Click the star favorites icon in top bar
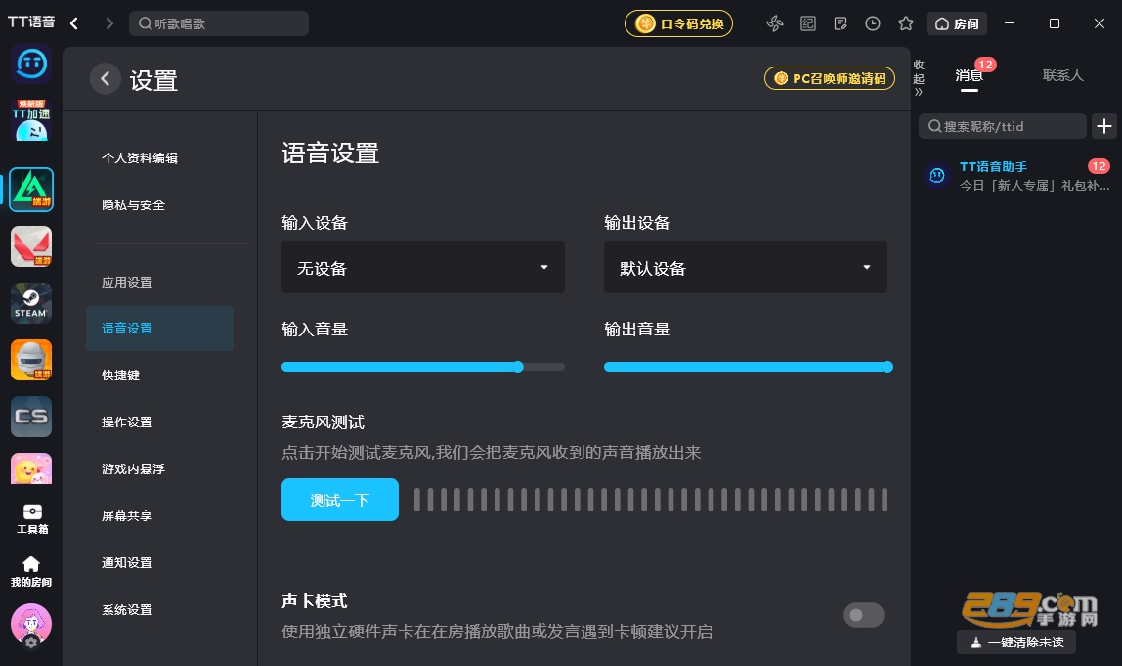The height and width of the screenshot is (666, 1122). 906,23
